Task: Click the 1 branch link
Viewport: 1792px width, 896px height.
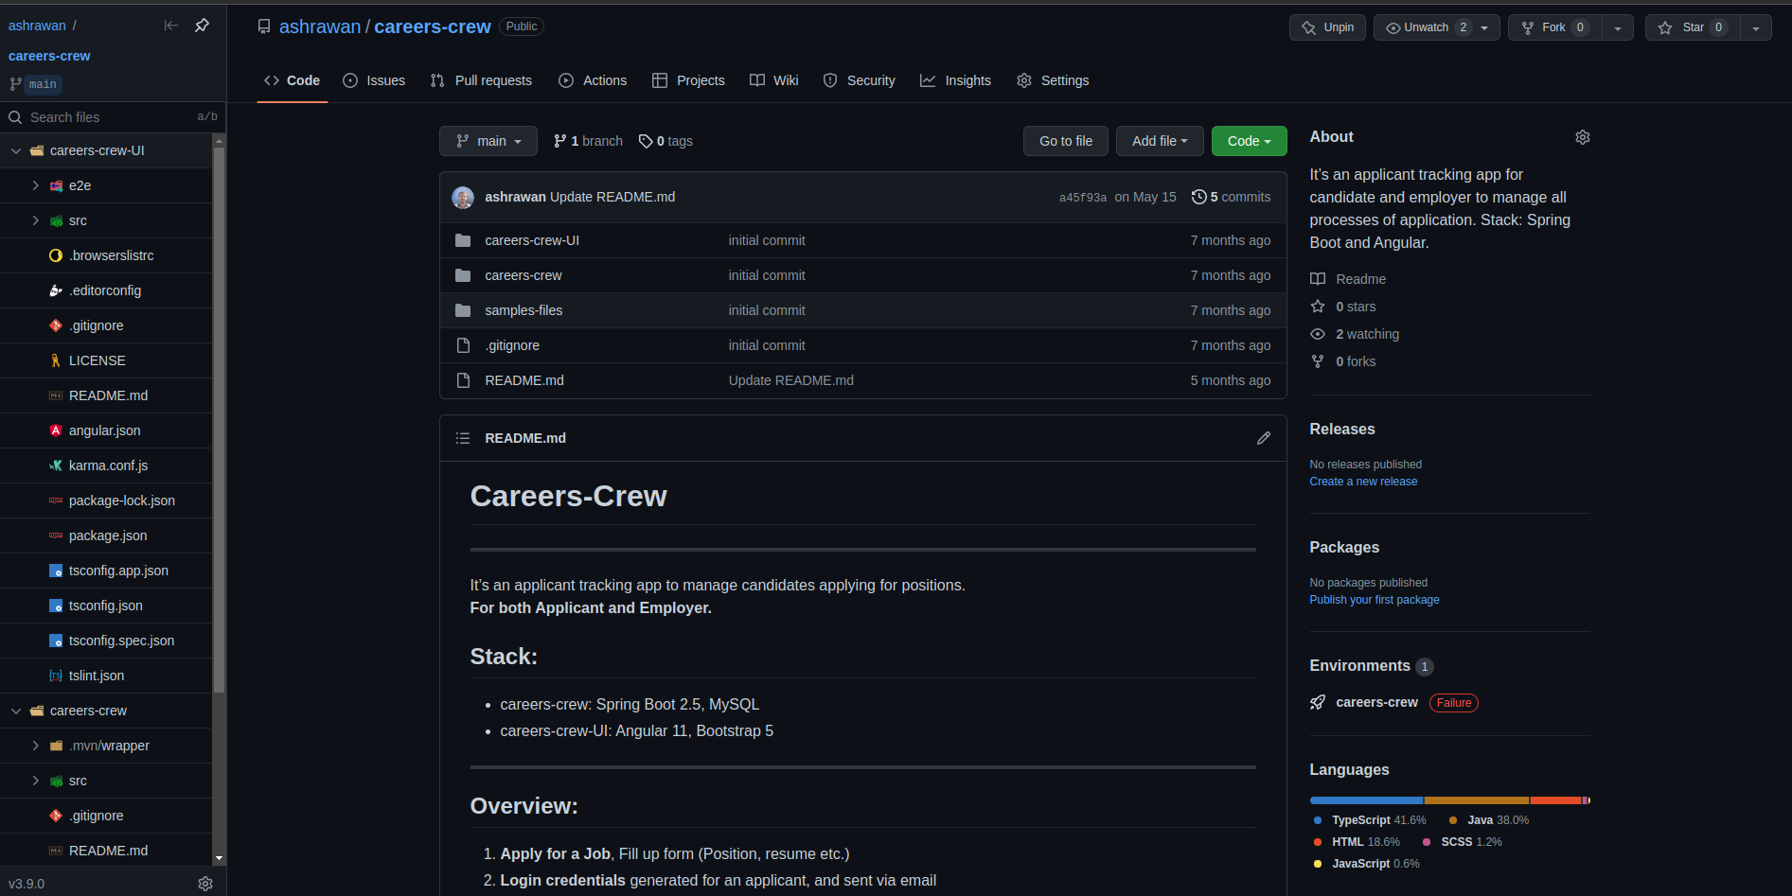Action: [588, 141]
